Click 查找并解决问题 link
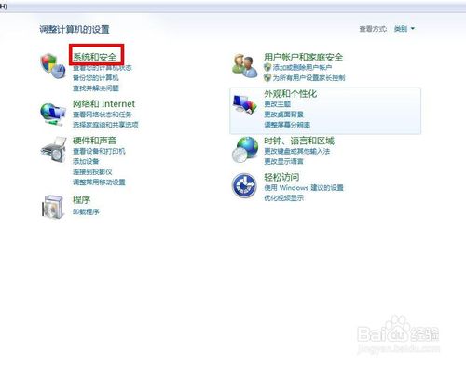The width and height of the screenshot is (466, 365). click(x=96, y=88)
